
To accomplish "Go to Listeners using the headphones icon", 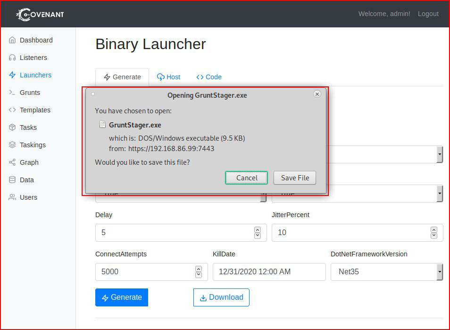I will [12, 58].
